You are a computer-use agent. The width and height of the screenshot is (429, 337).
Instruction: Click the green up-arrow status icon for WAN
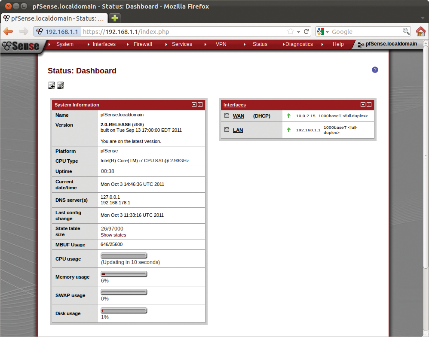click(x=288, y=115)
